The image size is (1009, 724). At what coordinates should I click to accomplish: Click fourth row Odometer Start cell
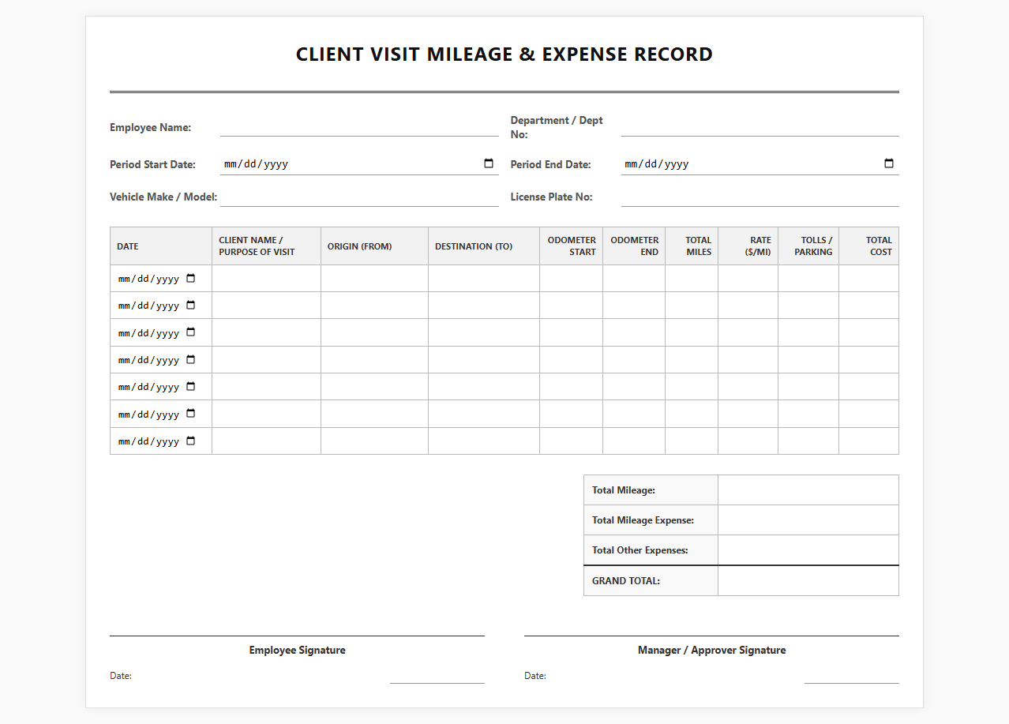[x=571, y=360]
